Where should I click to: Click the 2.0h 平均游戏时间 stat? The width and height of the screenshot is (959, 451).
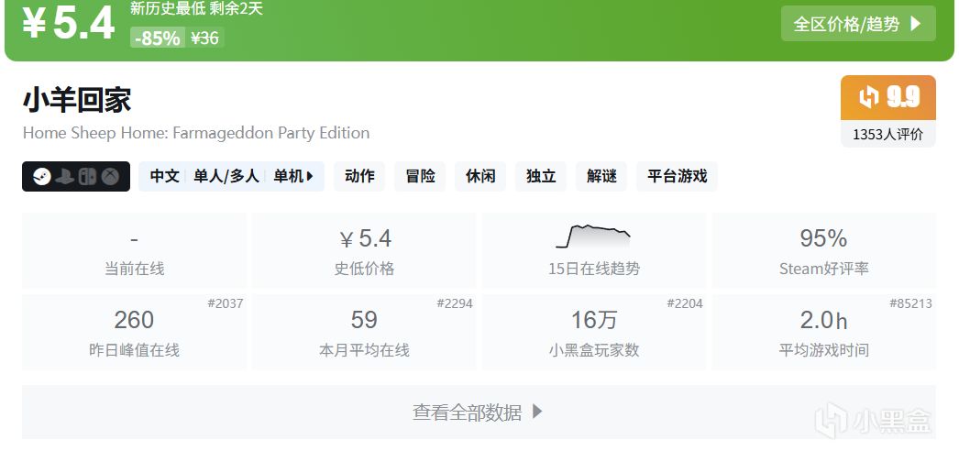coord(824,332)
